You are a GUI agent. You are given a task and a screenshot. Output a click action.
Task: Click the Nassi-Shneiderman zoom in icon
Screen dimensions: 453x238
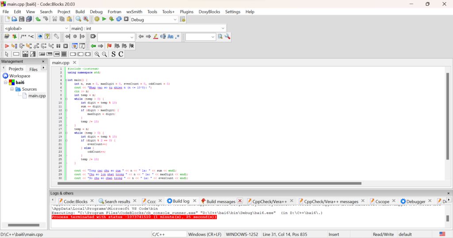[97, 54]
